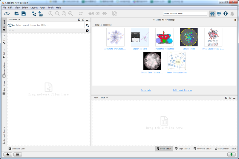The height and width of the screenshot is (159, 239).
Task: Zoom to selected region icon
Action: coord(71,13)
